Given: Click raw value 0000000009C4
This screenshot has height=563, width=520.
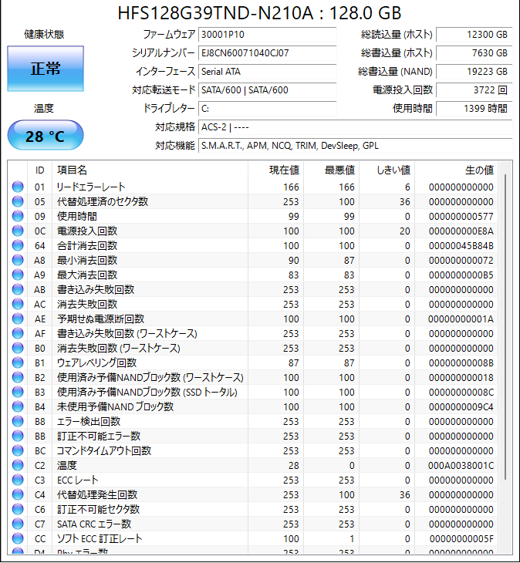Looking at the screenshot, I should tap(461, 406).
